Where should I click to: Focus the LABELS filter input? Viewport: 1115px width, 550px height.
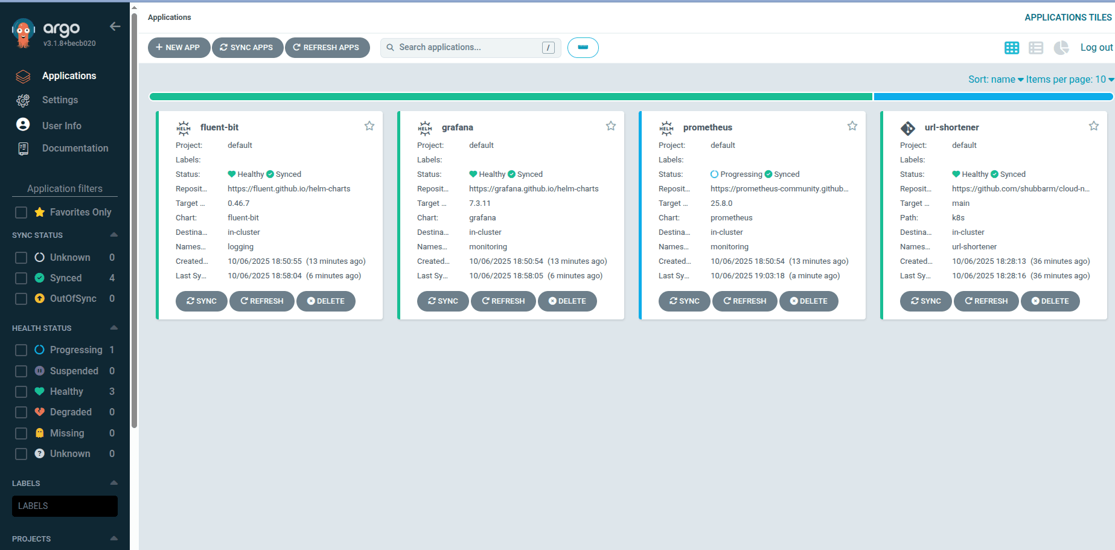65,506
